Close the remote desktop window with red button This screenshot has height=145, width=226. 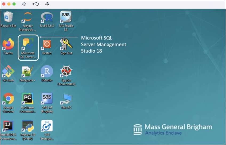(4, 4)
